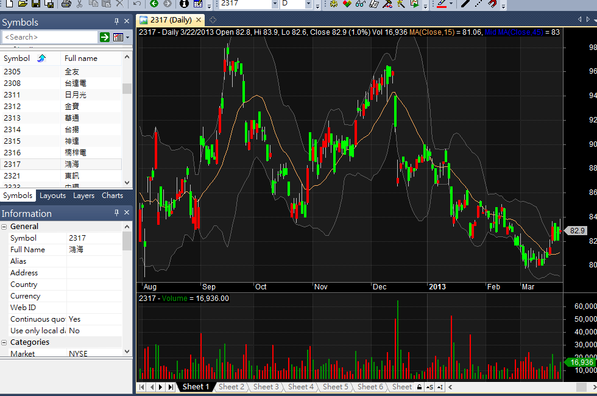The width and height of the screenshot is (597, 396).
Task: Click the Save All double-floppy icon
Action: (x=49, y=4)
